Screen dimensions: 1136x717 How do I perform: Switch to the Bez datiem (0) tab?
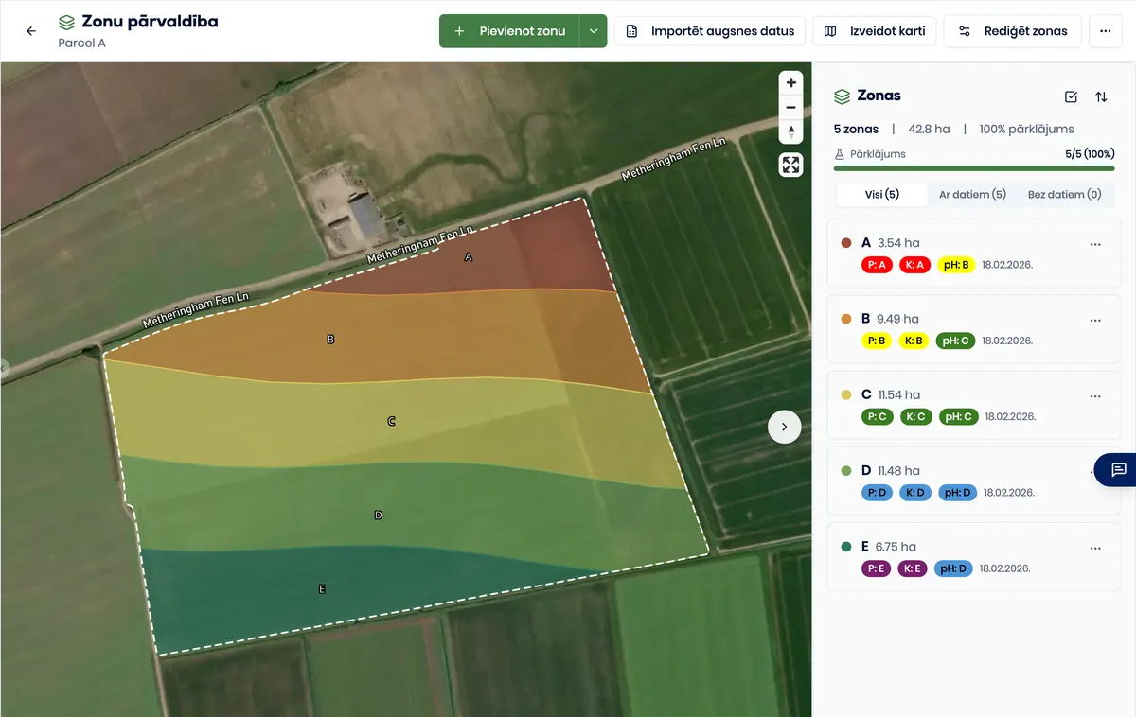click(1064, 195)
